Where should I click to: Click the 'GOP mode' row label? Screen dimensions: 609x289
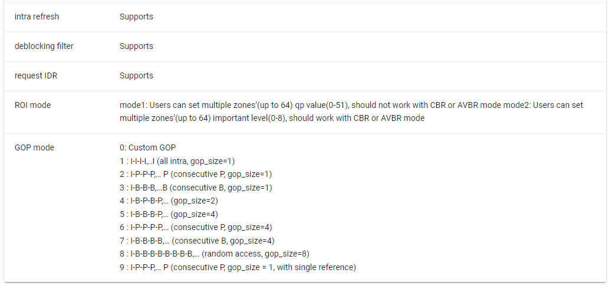click(x=34, y=148)
